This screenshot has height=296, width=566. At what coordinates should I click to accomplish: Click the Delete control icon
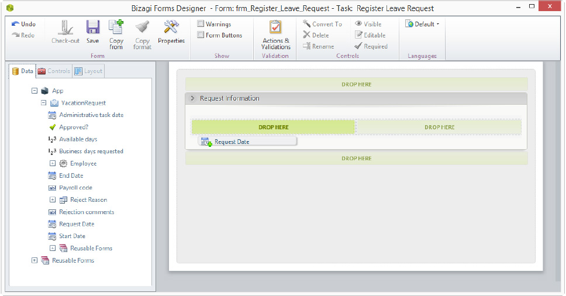pyautogui.click(x=306, y=35)
